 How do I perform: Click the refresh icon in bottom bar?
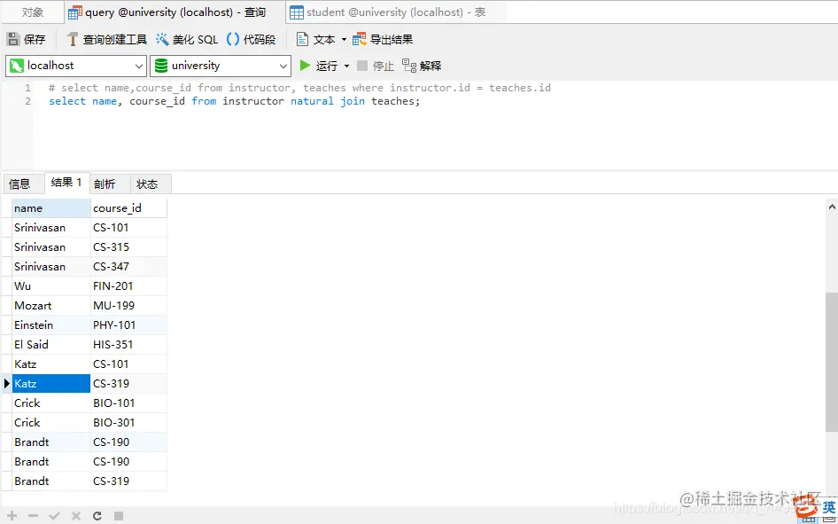(97, 516)
